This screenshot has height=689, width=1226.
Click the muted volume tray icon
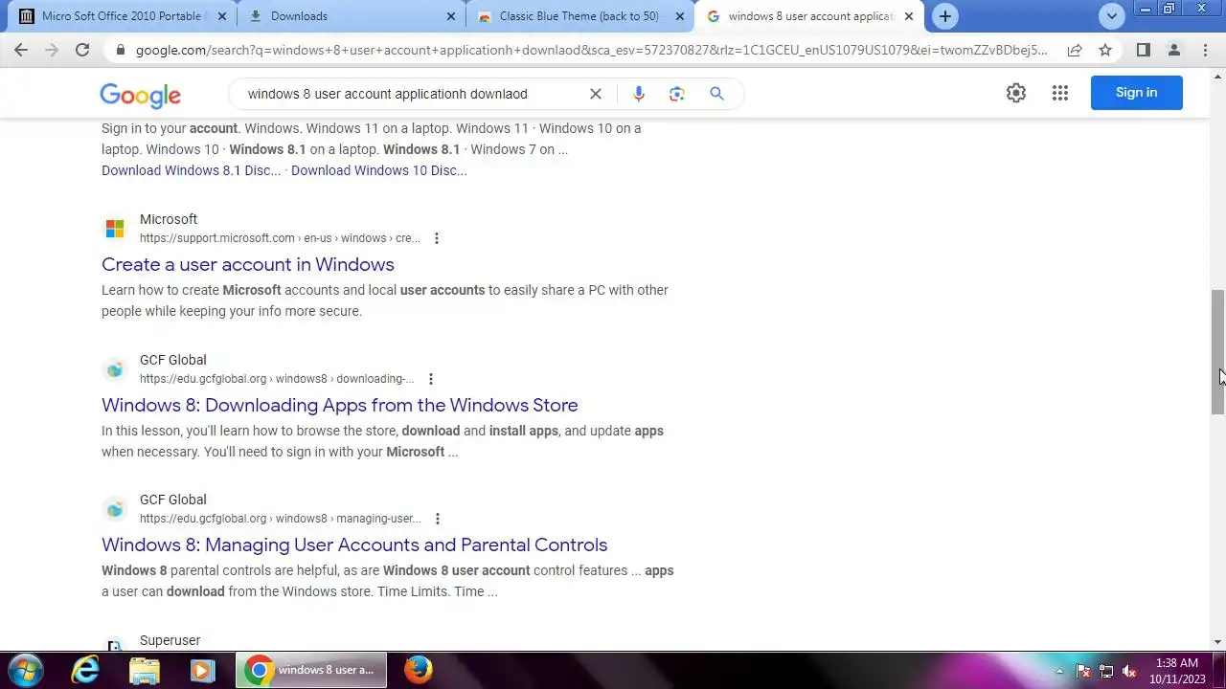[x=1130, y=671]
